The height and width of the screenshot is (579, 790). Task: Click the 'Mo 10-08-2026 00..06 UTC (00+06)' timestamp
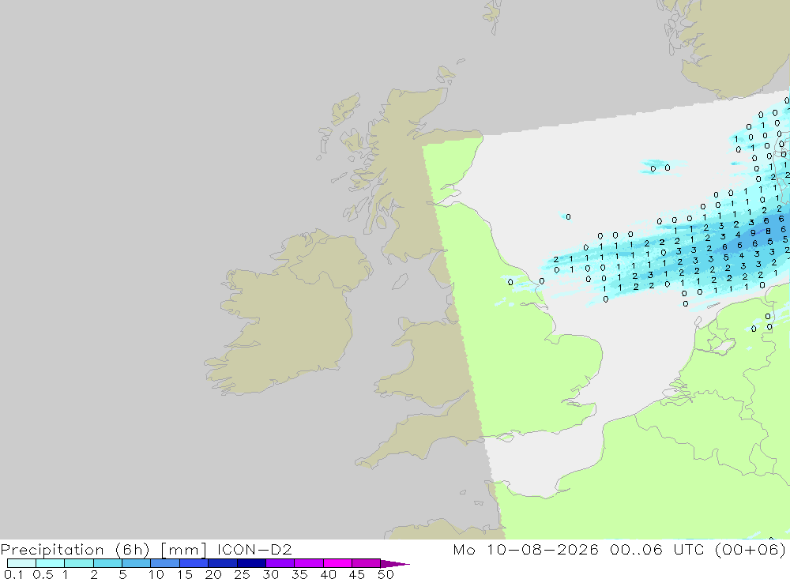619,549
